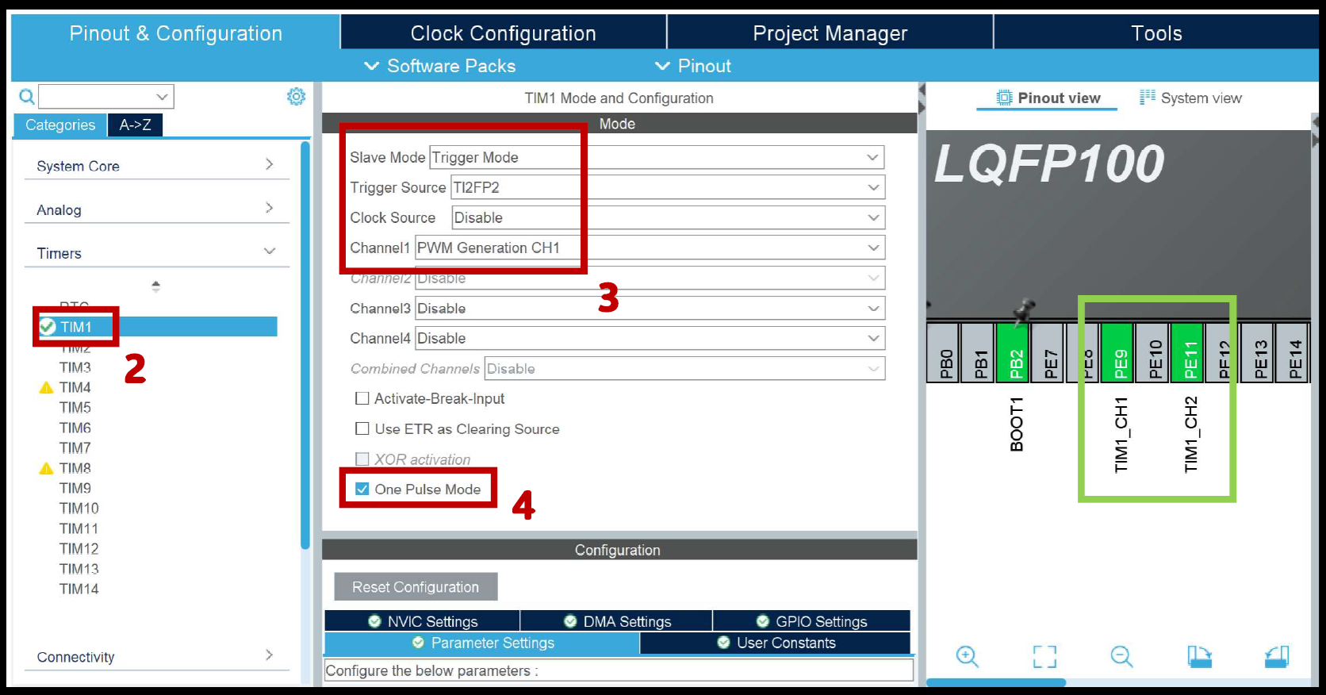
Task: Select TIM14 in timers list
Action: tap(79, 589)
